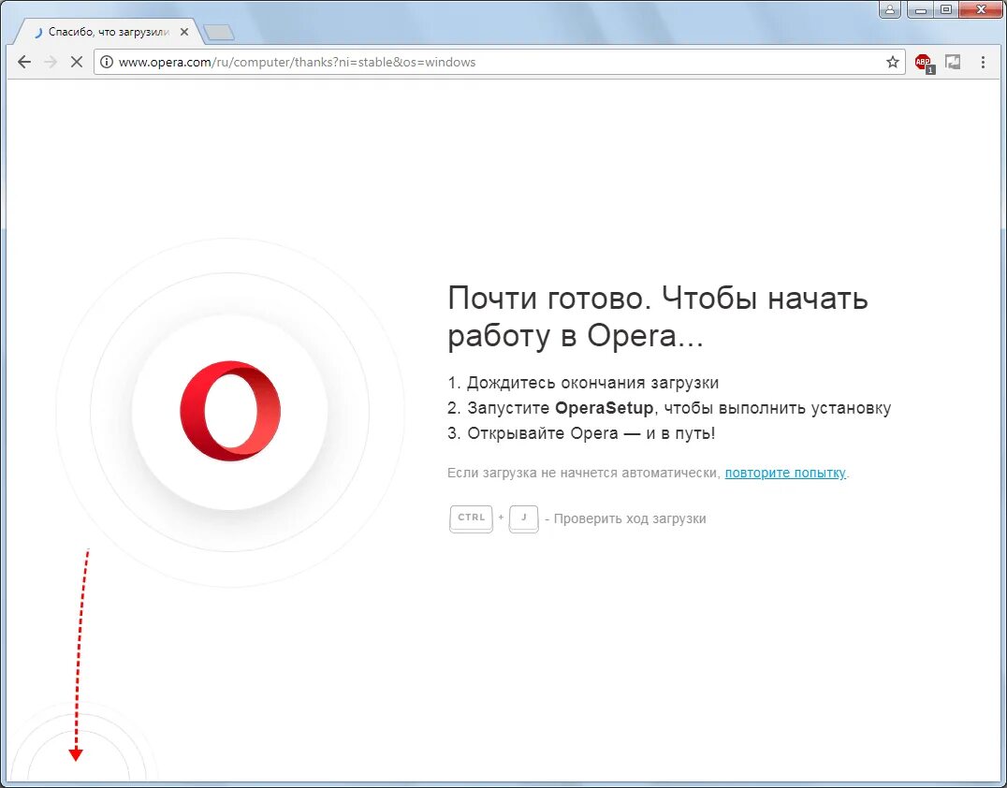Click the 'Почти готово' heading
This screenshot has width=1007, height=788.
pos(658,316)
